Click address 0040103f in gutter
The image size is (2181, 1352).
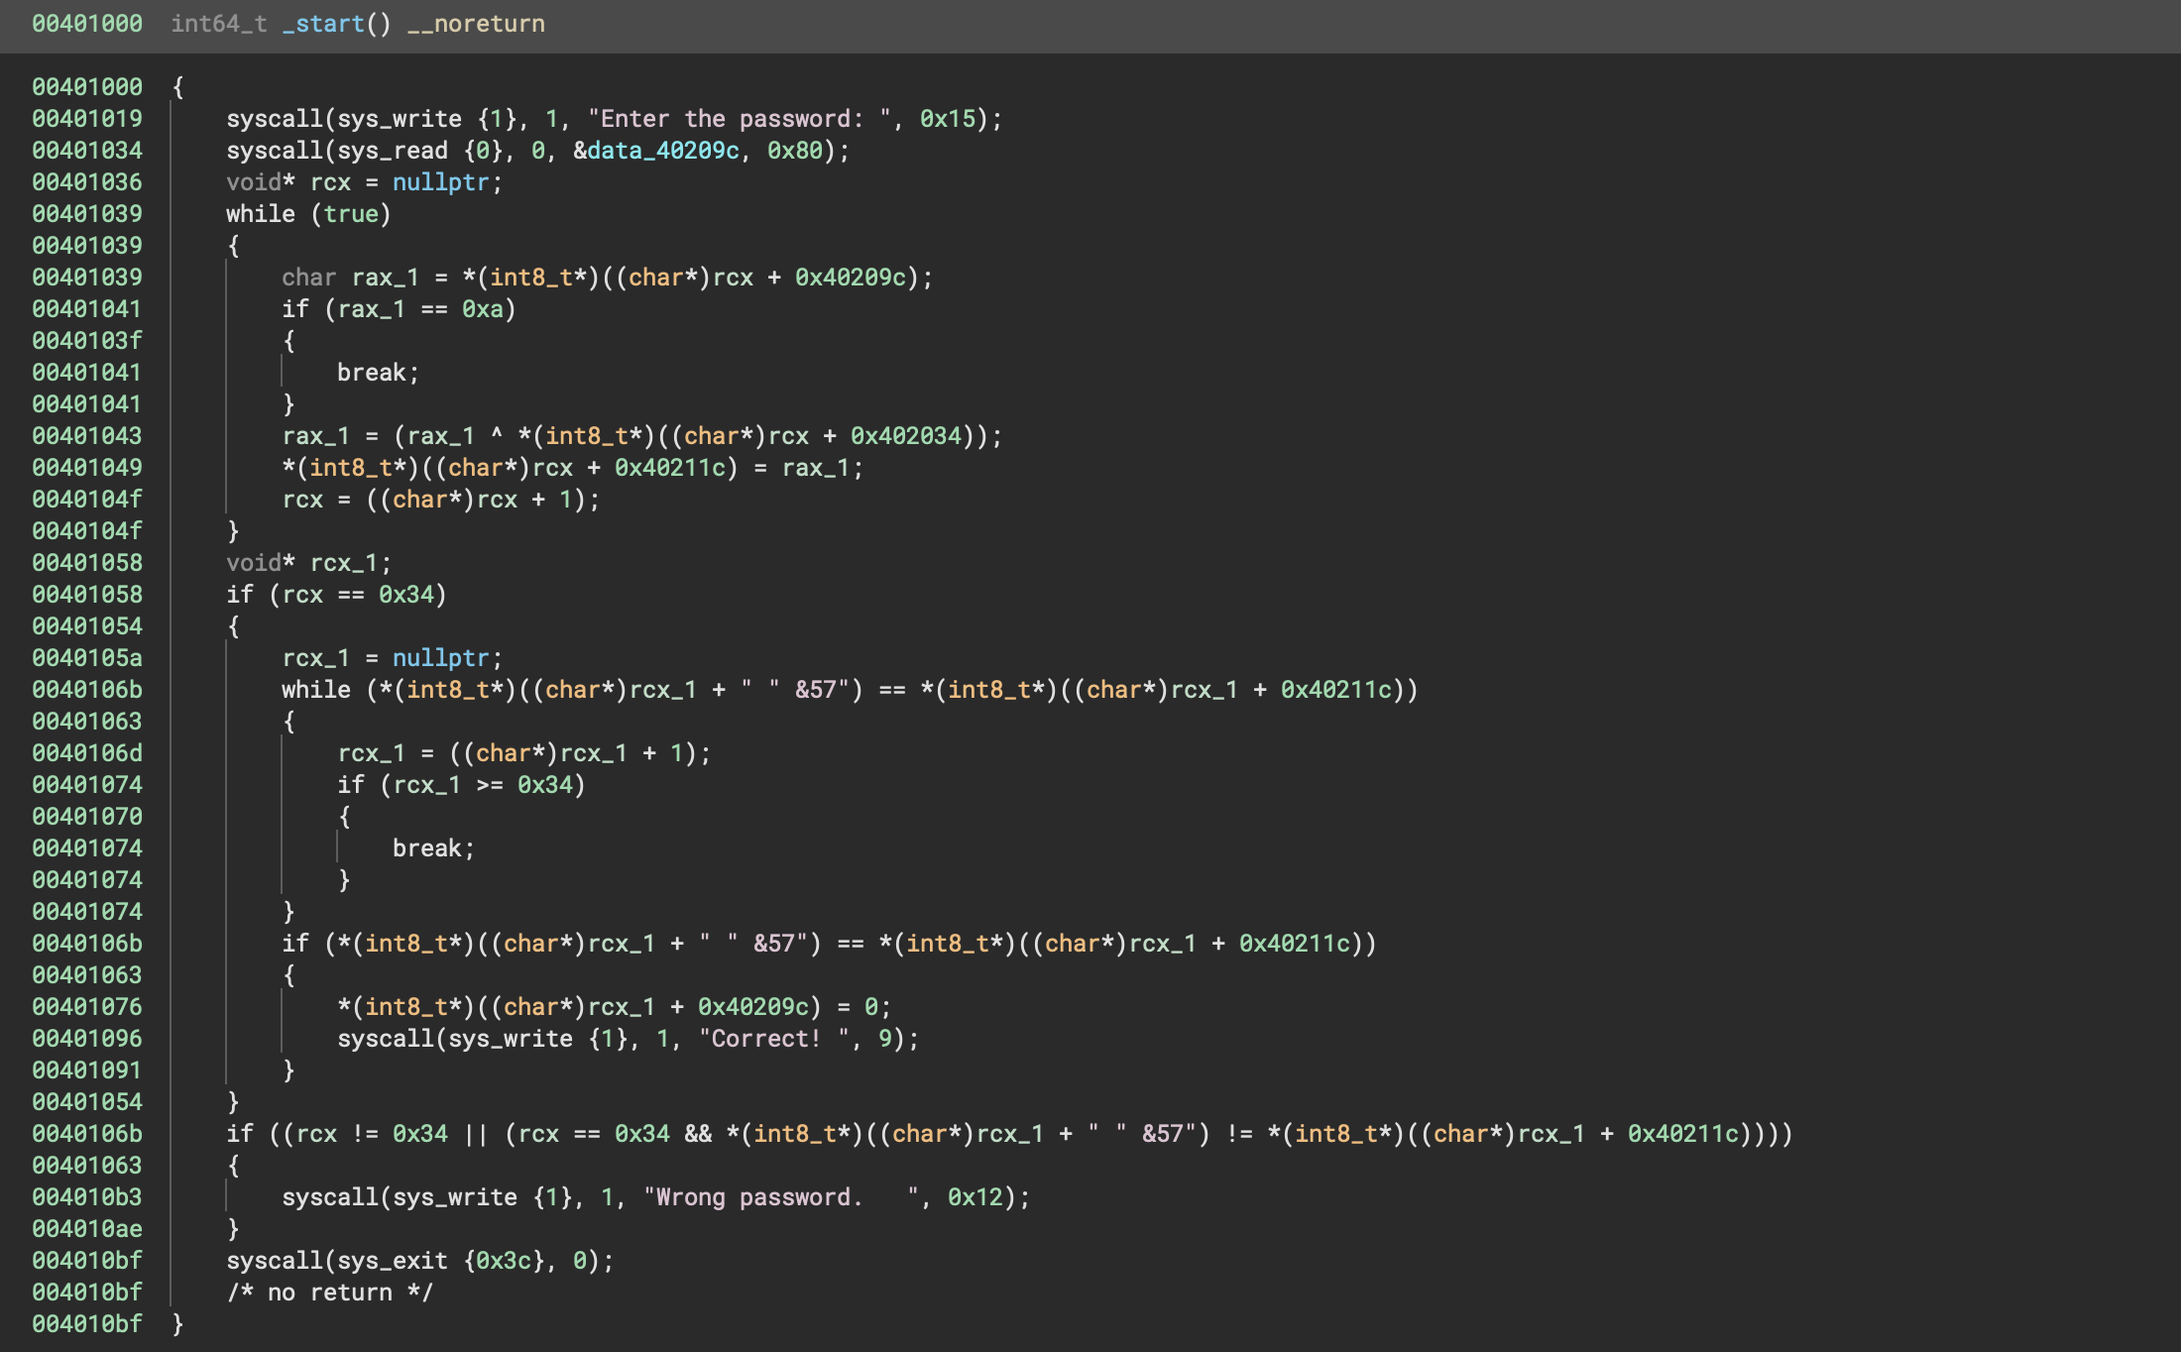87,341
